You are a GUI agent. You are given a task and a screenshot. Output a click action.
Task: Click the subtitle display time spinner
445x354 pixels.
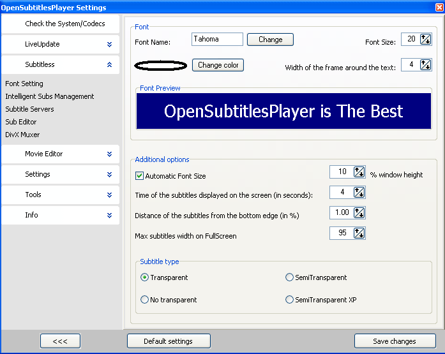[x=359, y=192]
